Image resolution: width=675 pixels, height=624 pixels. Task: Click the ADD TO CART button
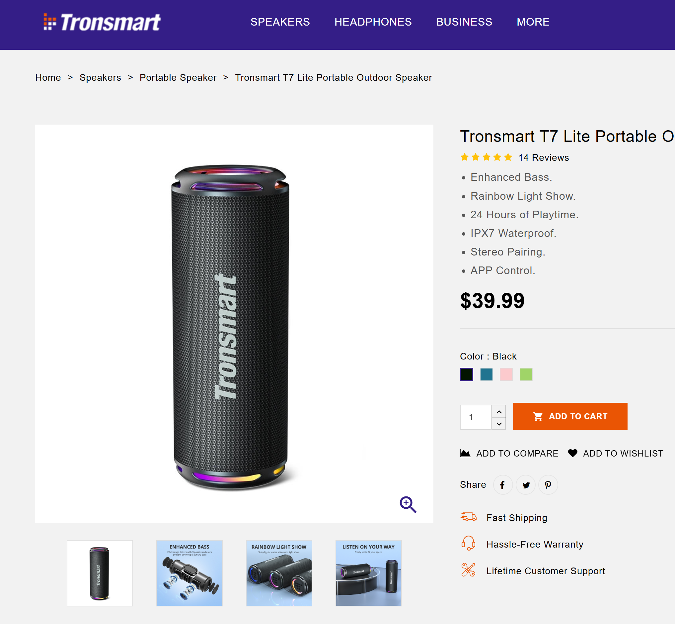coord(570,416)
